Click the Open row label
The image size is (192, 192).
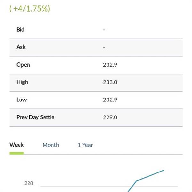[23, 65]
